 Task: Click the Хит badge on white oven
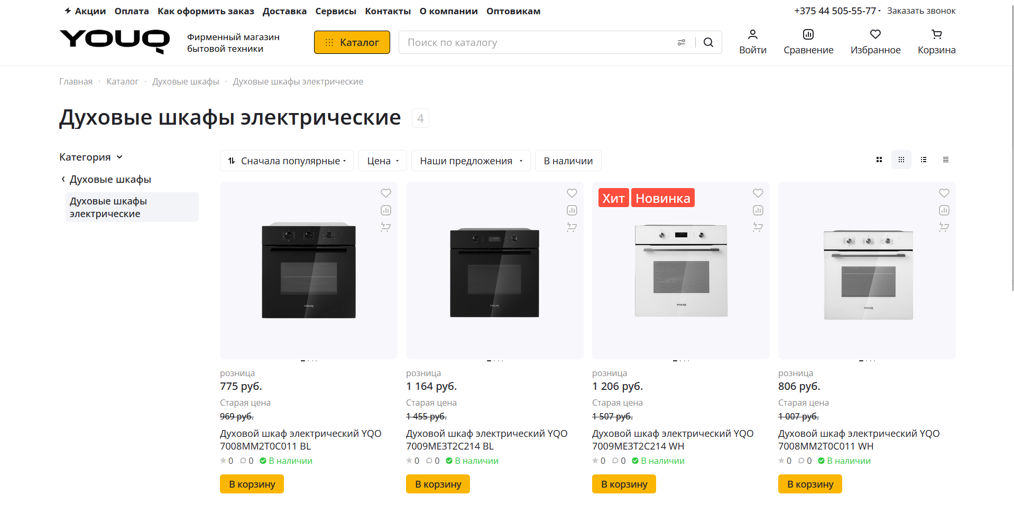tap(613, 197)
